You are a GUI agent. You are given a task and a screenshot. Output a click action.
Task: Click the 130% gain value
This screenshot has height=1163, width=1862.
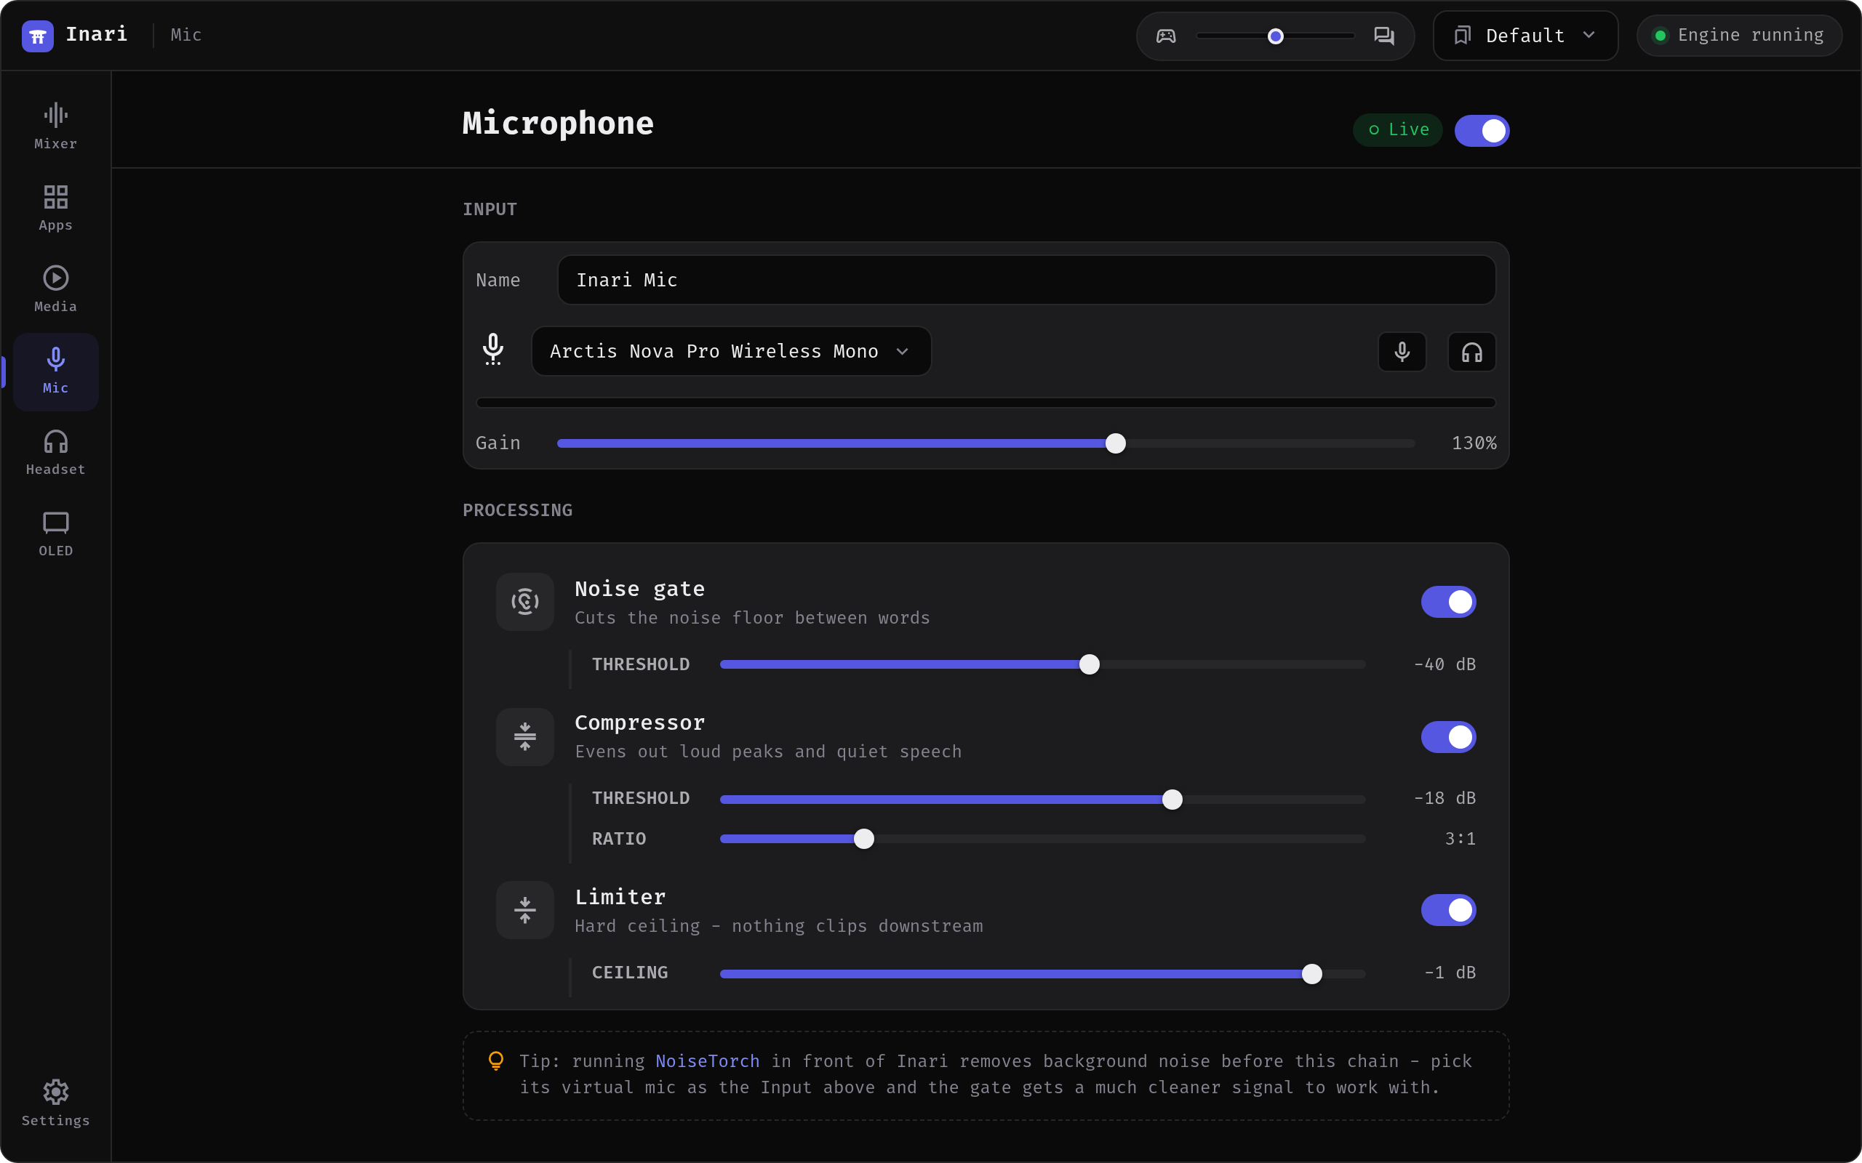pos(1474,443)
